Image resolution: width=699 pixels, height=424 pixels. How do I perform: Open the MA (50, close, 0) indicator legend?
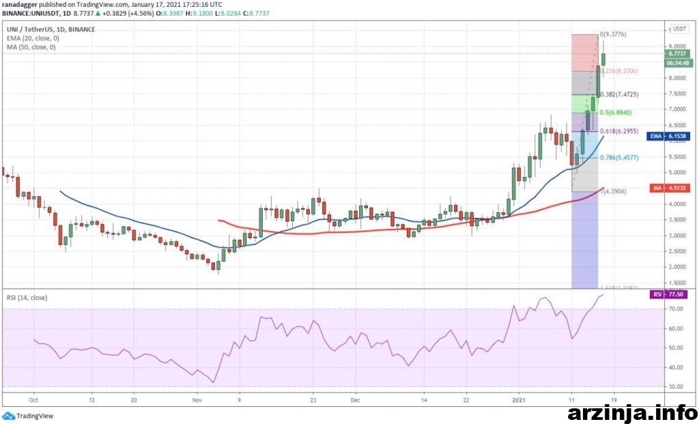[31, 47]
